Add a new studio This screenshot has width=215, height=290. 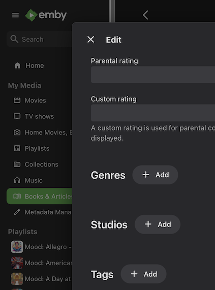click(158, 224)
